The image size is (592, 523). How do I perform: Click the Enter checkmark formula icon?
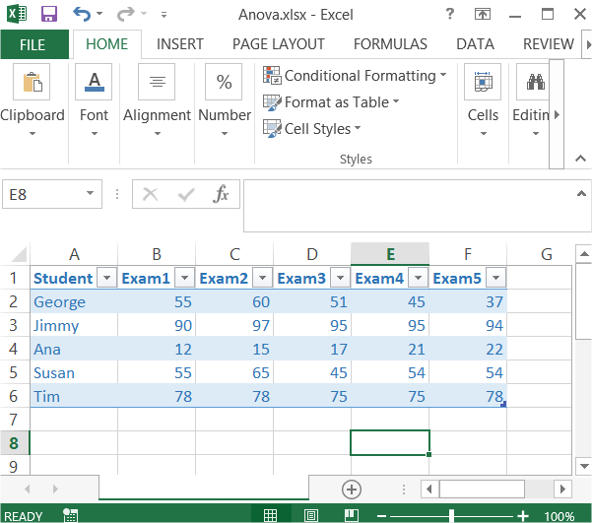click(x=186, y=194)
